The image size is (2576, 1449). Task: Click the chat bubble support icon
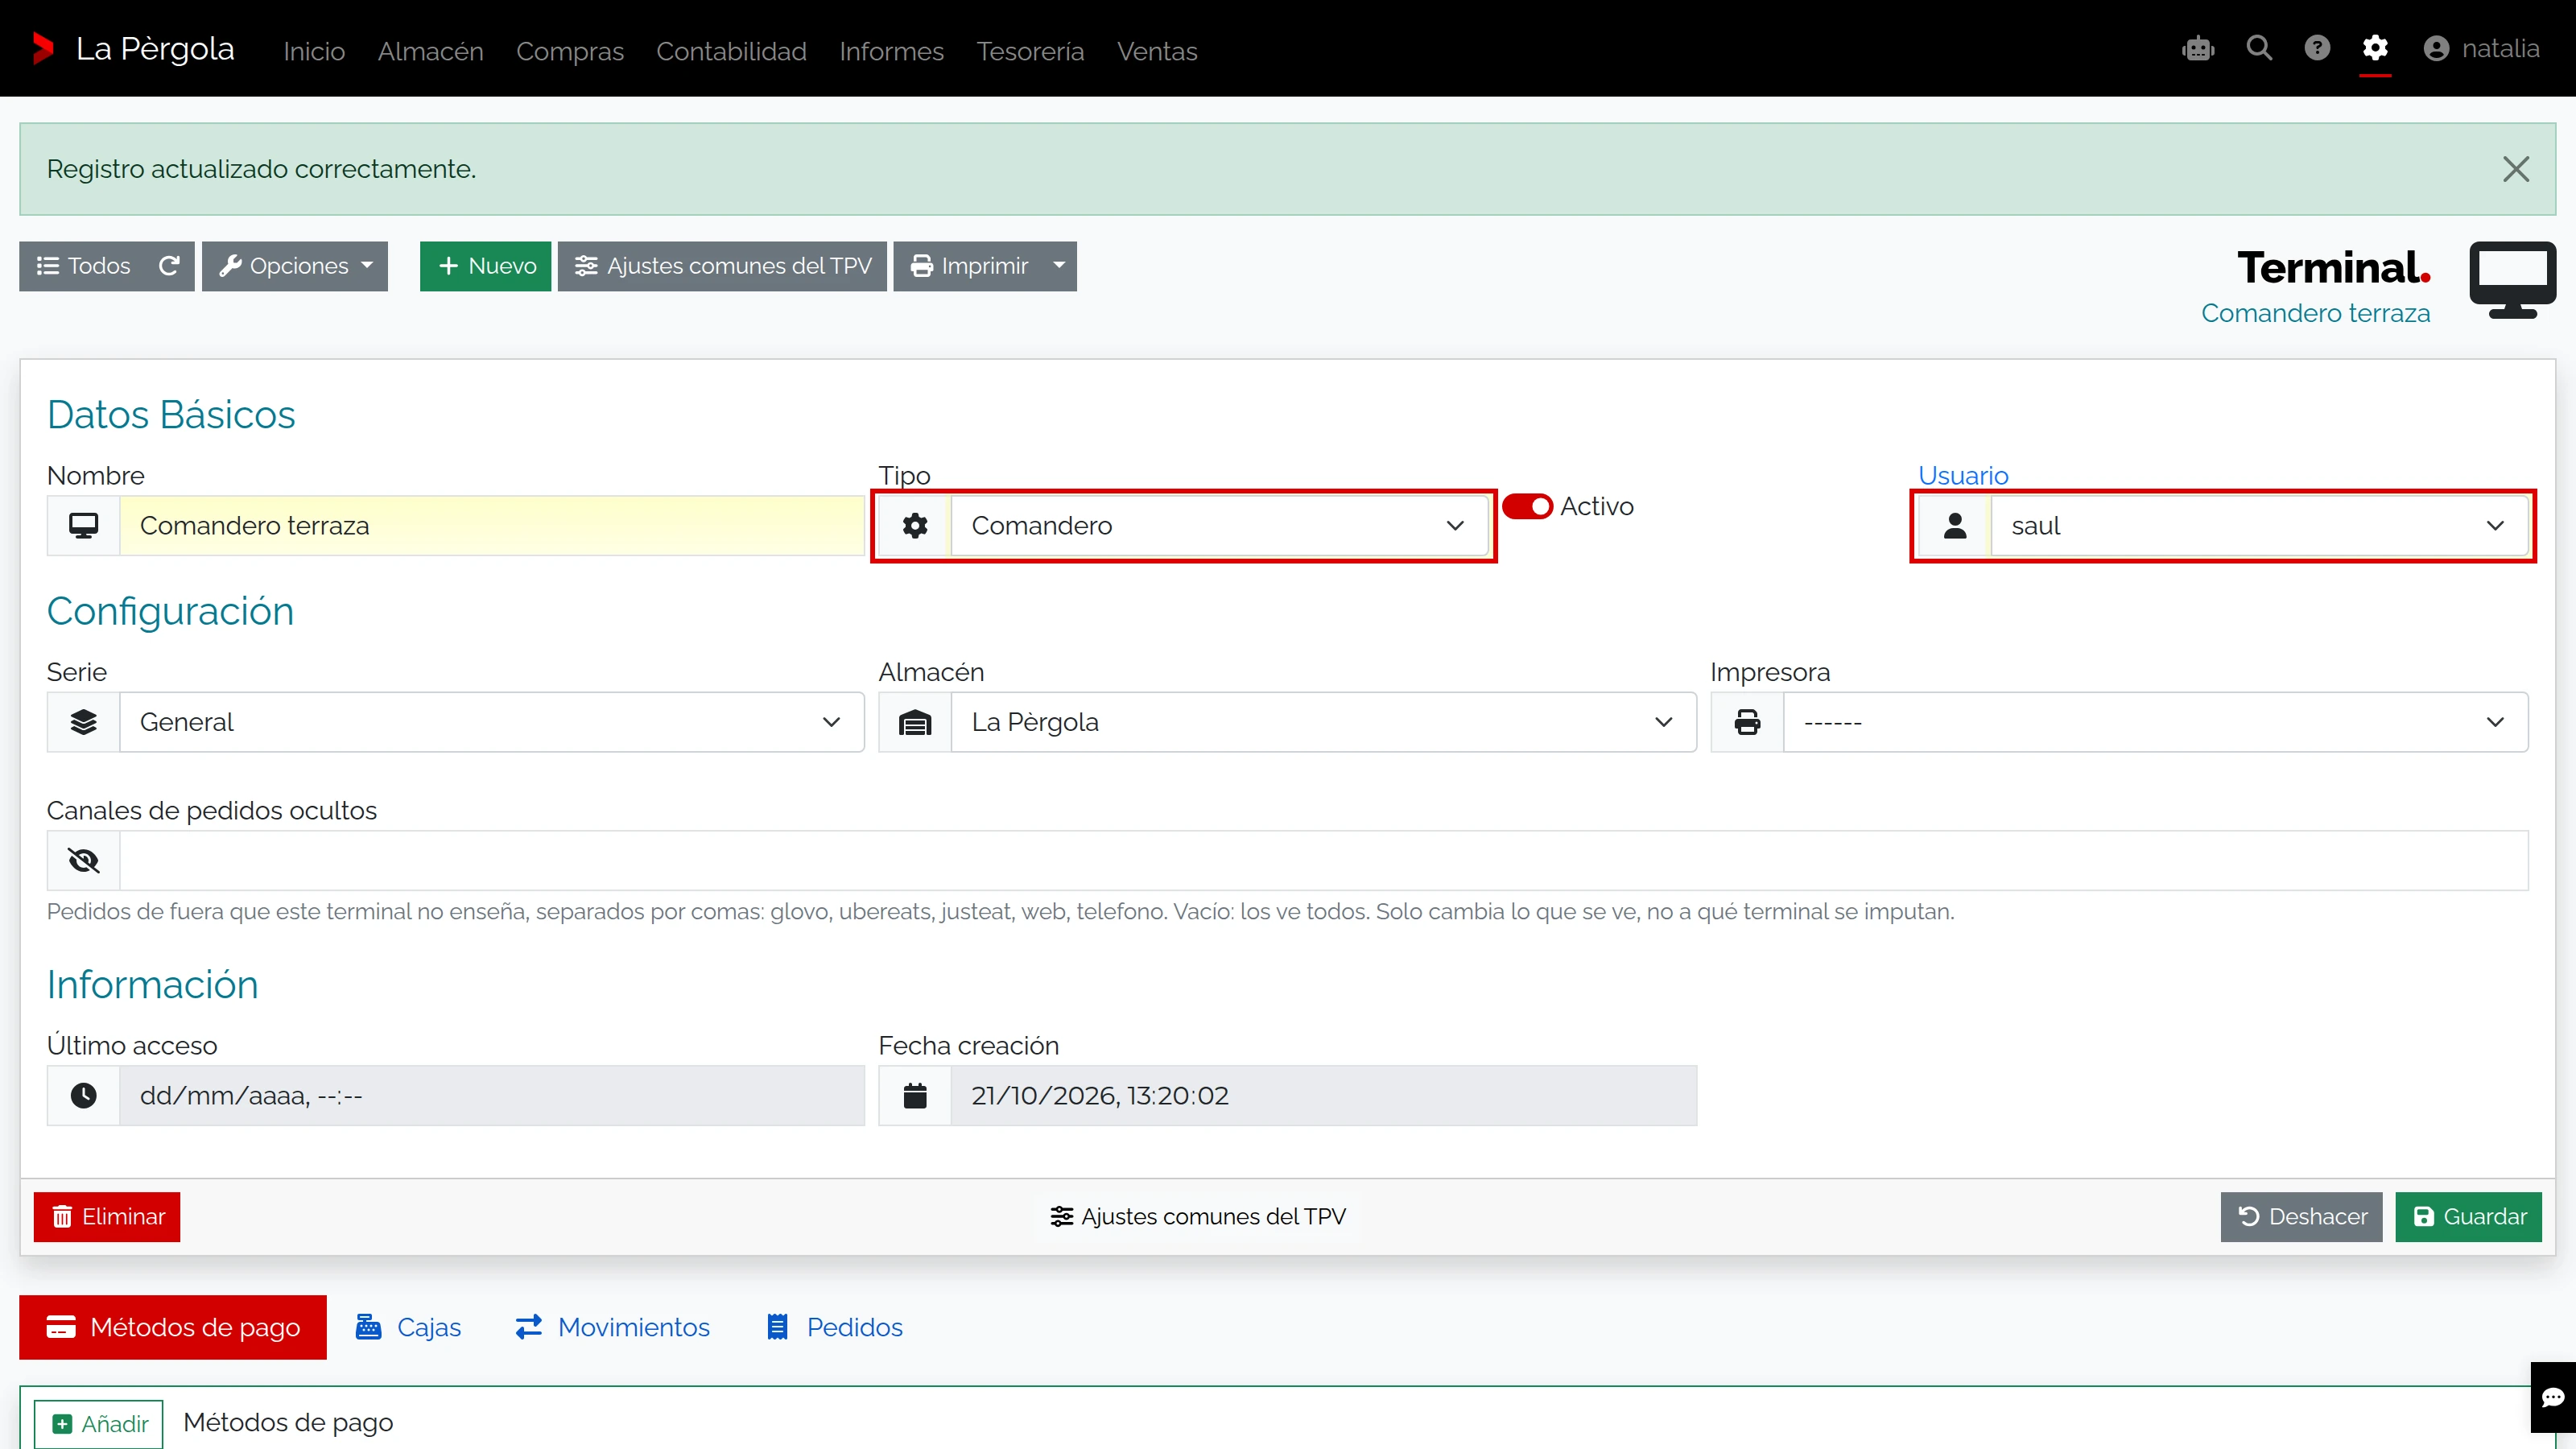tap(2553, 1397)
